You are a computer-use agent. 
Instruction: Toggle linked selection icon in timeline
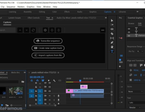[43, 81]
